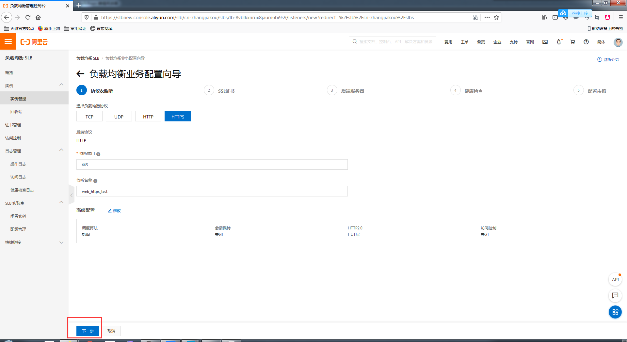Open the help question-mark icon

pos(586,42)
